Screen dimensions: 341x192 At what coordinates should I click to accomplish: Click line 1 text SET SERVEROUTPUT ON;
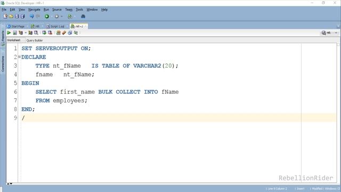point(56,49)
